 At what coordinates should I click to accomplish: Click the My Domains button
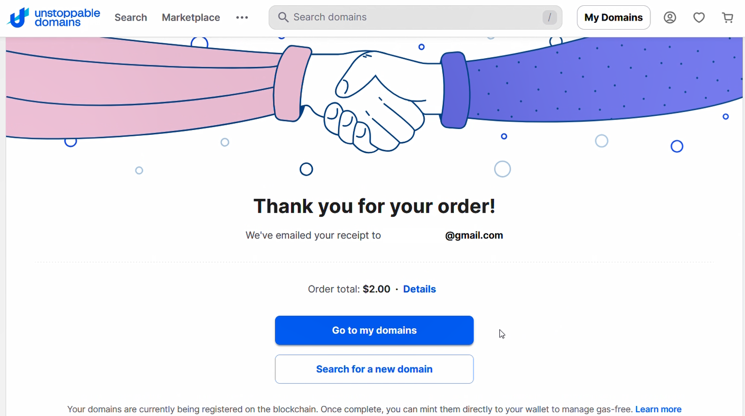tap(613, 17)
